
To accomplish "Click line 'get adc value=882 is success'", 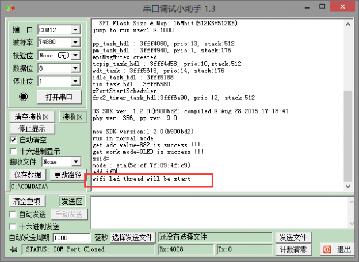I will pyautogui.click(x=146, y=145).
